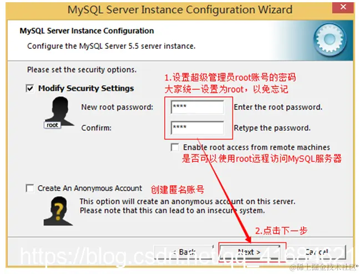The width and height of the screenshot is (359, 274).
Task: Click the anonymous user question mark icon
Action: coord(58,211)
